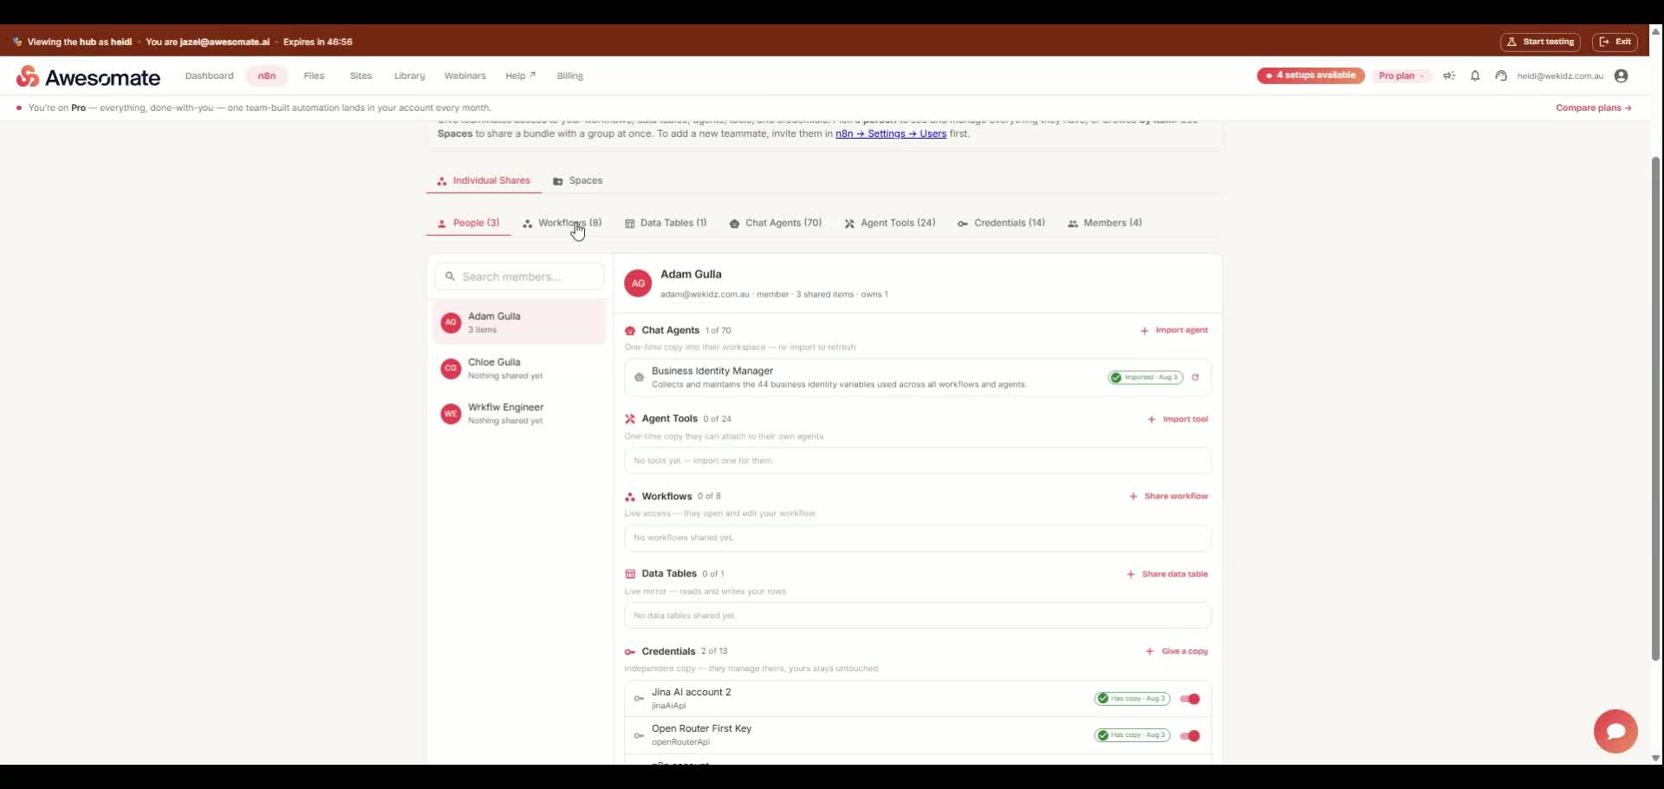The height and width of the screenshot is (789, 1664).
Task: Click the Data Tables section icon in Adam's panel
Action: click(x=630, y=574)
